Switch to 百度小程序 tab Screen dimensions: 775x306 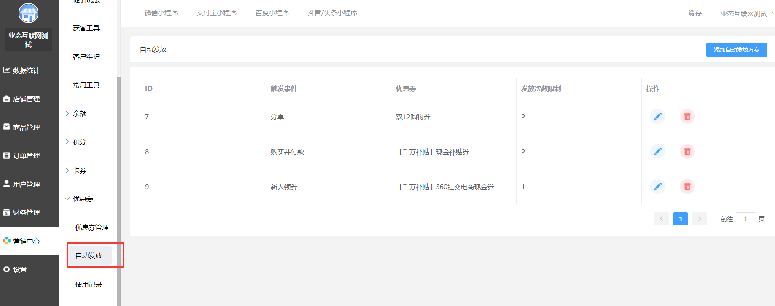click(x=272, y=13)
